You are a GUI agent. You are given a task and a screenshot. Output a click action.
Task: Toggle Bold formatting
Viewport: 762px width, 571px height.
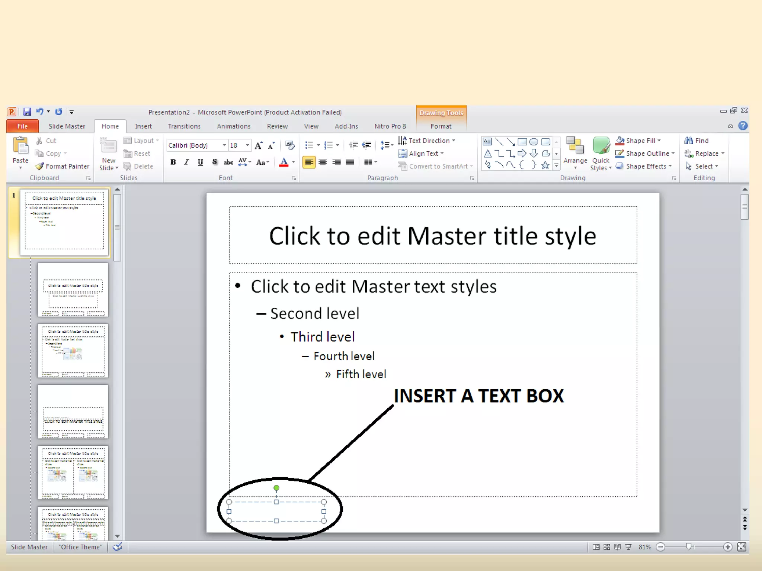[x=173, y=162]
